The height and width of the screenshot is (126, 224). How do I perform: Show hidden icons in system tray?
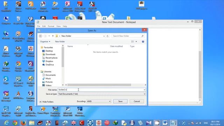click(x=180, y=123)
